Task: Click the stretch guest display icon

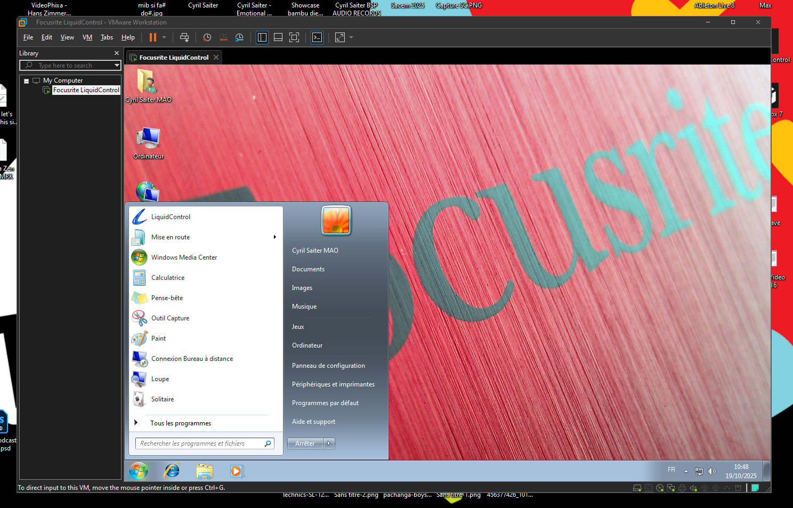Action: point(340,37)
